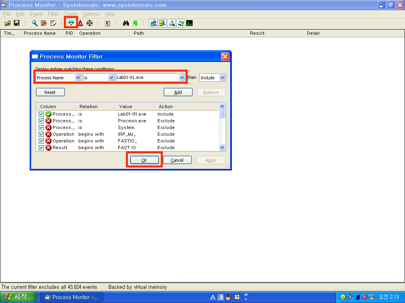Open the 'is' relation dropdown
This screenshot has width=405, height=303.
click(111, 78)
